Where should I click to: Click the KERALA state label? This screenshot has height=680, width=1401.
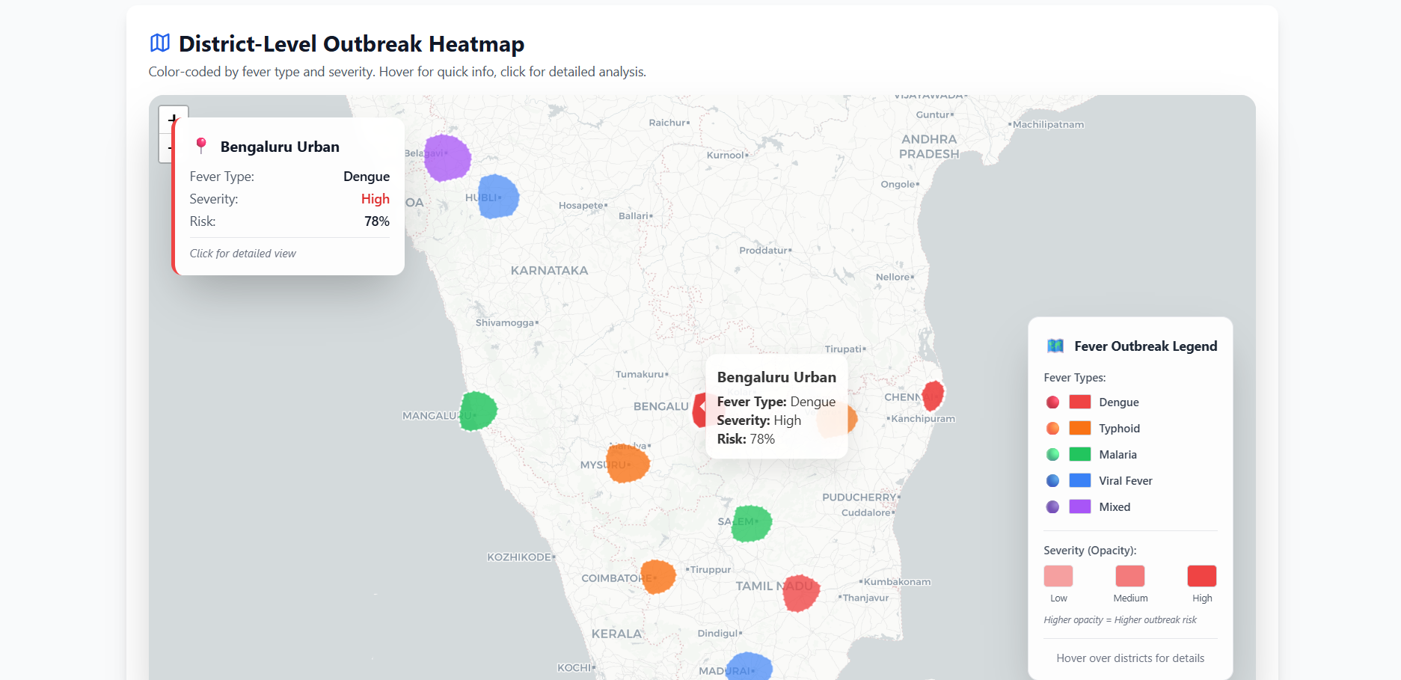tap(616, 634)
